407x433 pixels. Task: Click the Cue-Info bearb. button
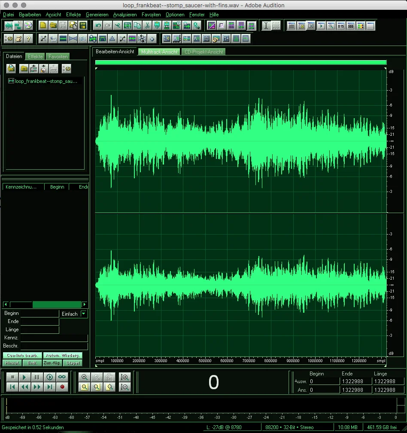click(23, 355)
